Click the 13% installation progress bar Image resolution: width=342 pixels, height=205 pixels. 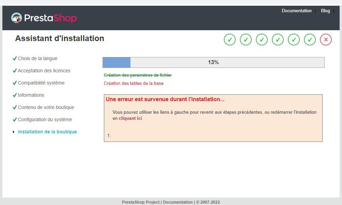[x=214, y=62]
